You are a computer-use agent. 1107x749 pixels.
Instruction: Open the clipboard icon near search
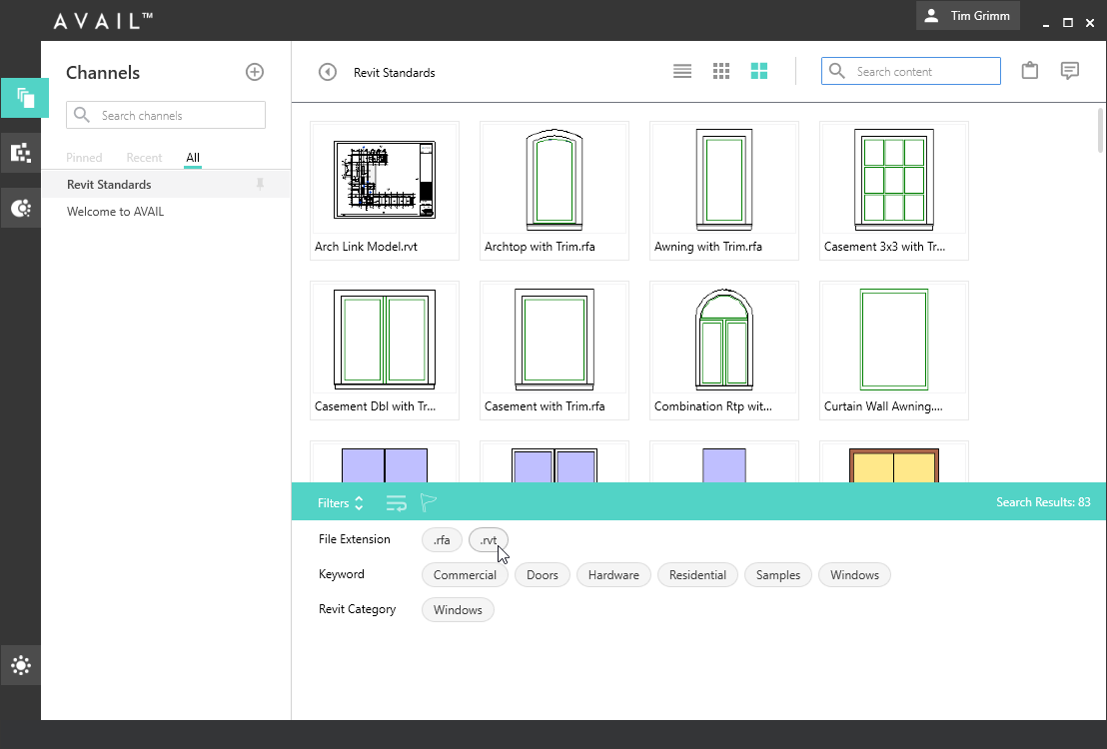(x=1030, y=70)
